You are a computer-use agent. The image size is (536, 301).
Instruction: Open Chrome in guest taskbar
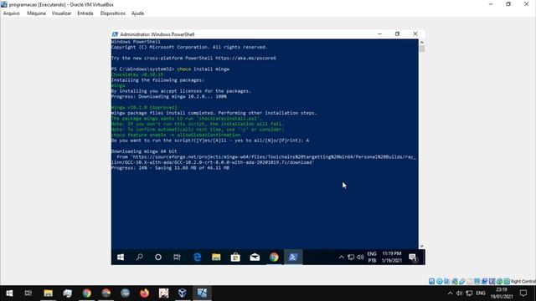point(274,257)
